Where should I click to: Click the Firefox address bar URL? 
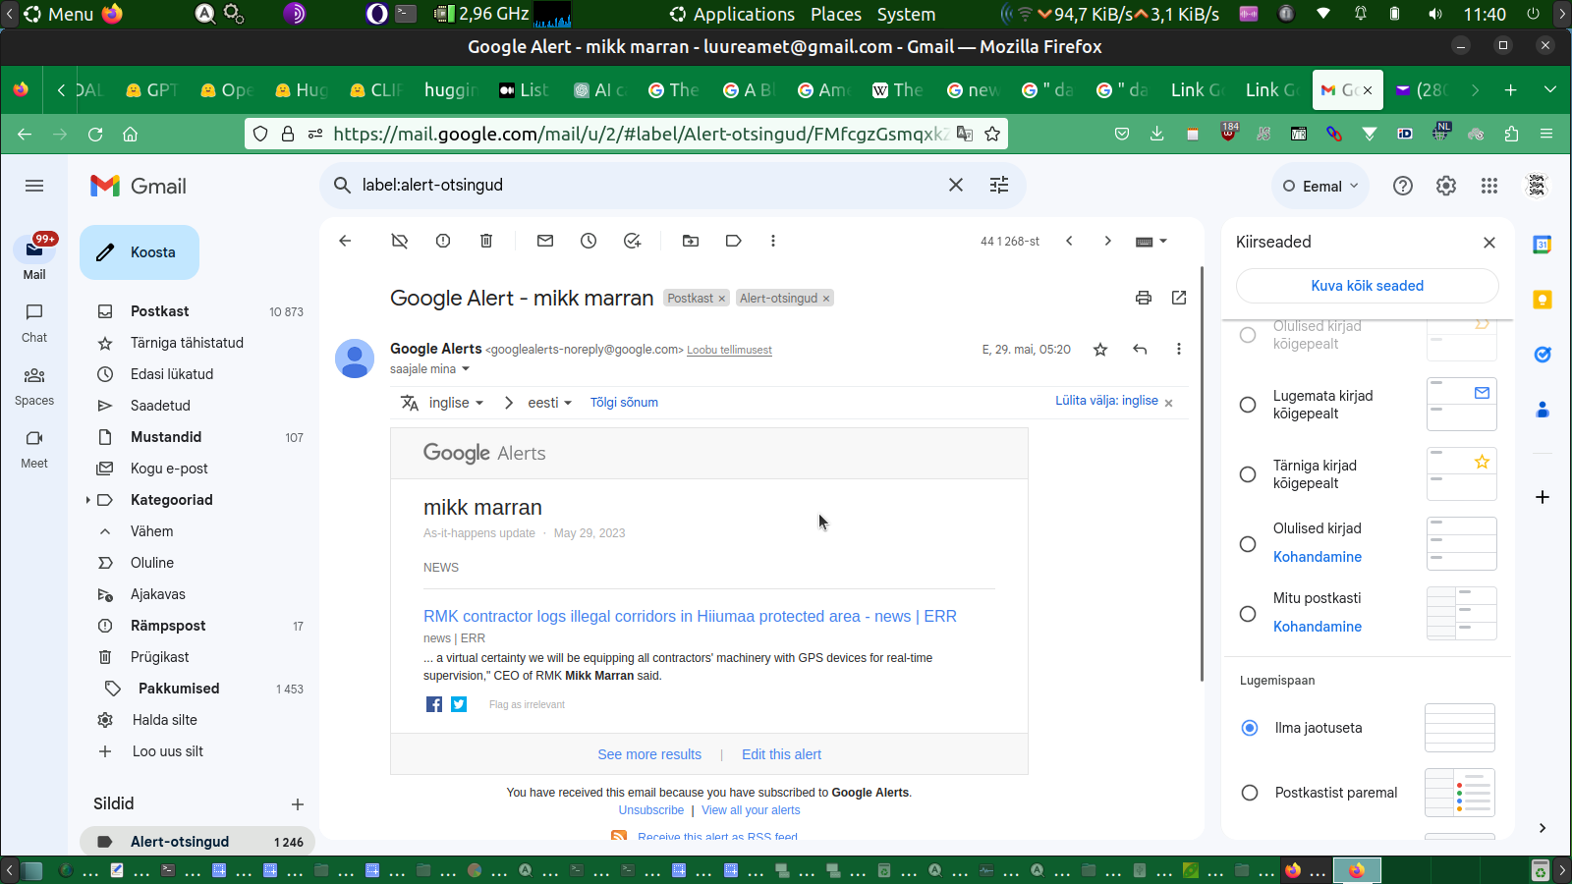639,134
